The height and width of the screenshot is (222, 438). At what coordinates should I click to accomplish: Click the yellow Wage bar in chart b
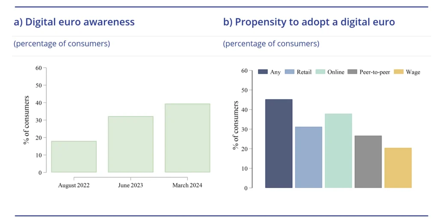pos(398,168)
